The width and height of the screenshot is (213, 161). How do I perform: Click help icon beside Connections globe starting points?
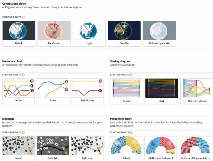(23, 17)
